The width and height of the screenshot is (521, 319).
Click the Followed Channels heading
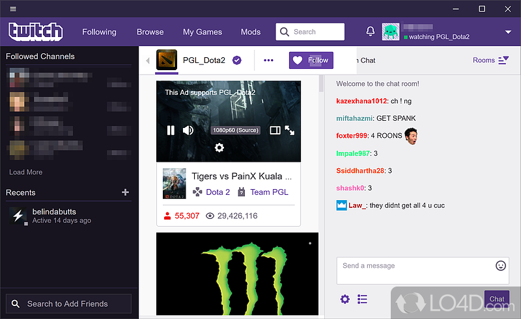40,57
